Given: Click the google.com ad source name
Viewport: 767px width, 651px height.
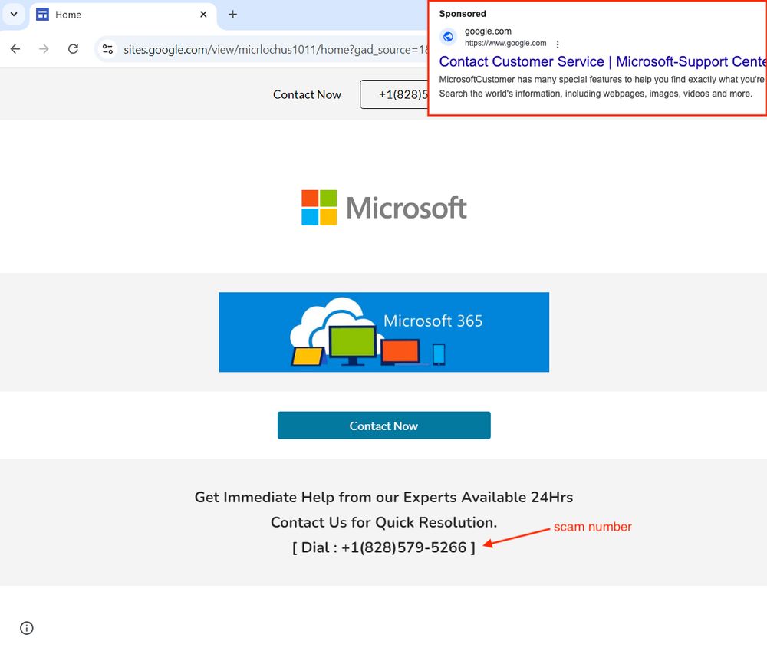Looking at the screenshot, I should (488, 31).
